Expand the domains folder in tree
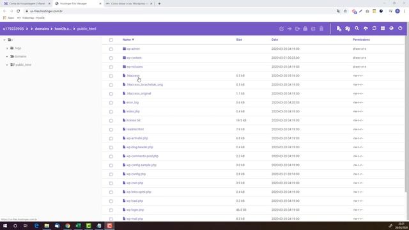409x230 pixels. coord(7,57)
